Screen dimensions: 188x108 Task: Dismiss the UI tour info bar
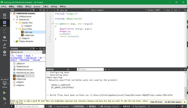pos(185,102)
